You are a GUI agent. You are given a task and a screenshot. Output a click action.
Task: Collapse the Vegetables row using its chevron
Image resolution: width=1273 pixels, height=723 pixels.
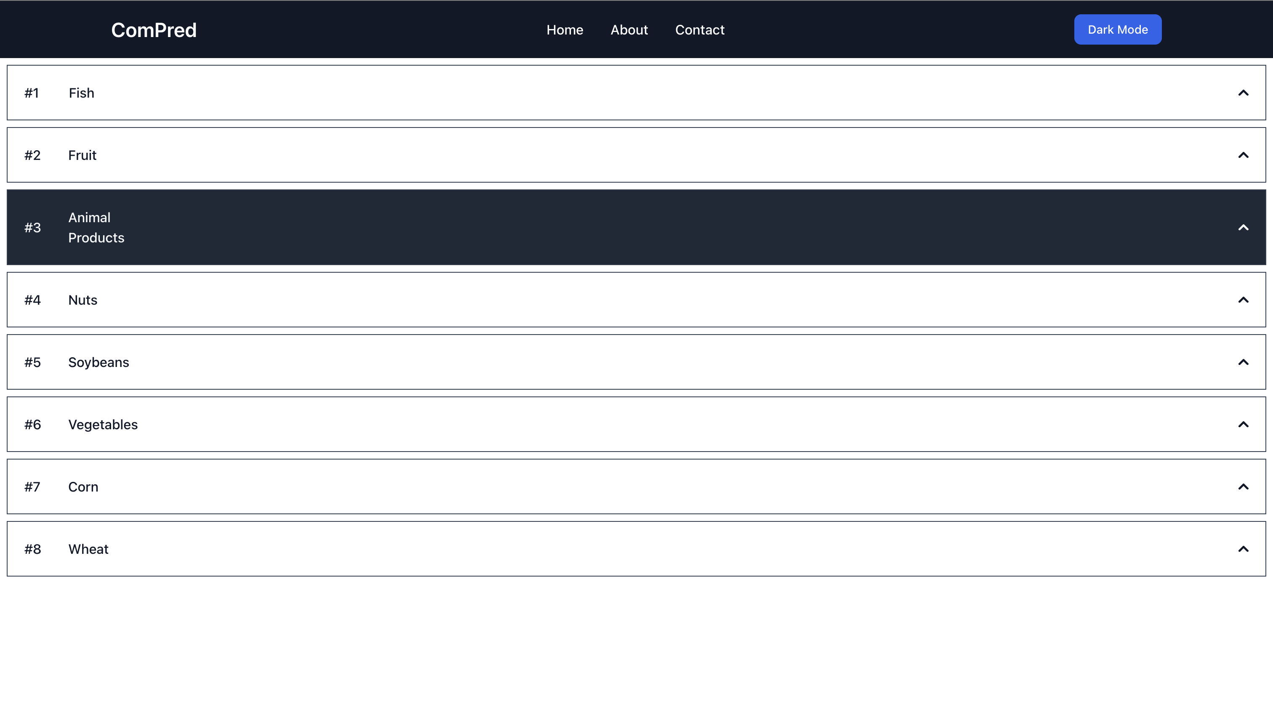[1243, 425]
